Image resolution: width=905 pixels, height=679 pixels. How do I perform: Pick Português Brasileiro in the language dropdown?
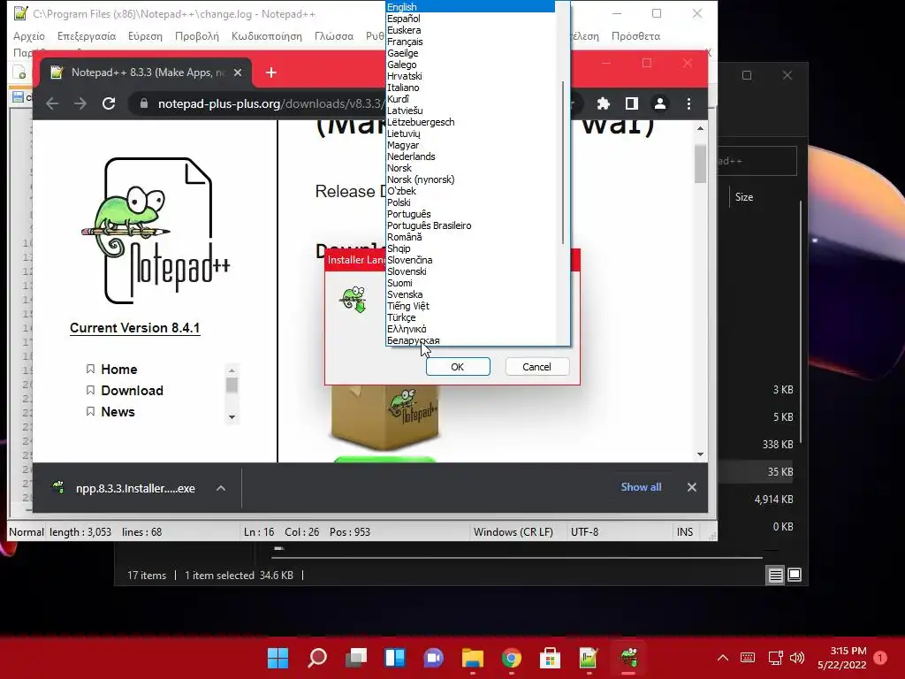click(x=470, y=225)
